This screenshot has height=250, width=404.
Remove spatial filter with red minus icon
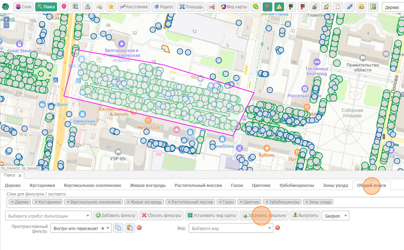139,228
